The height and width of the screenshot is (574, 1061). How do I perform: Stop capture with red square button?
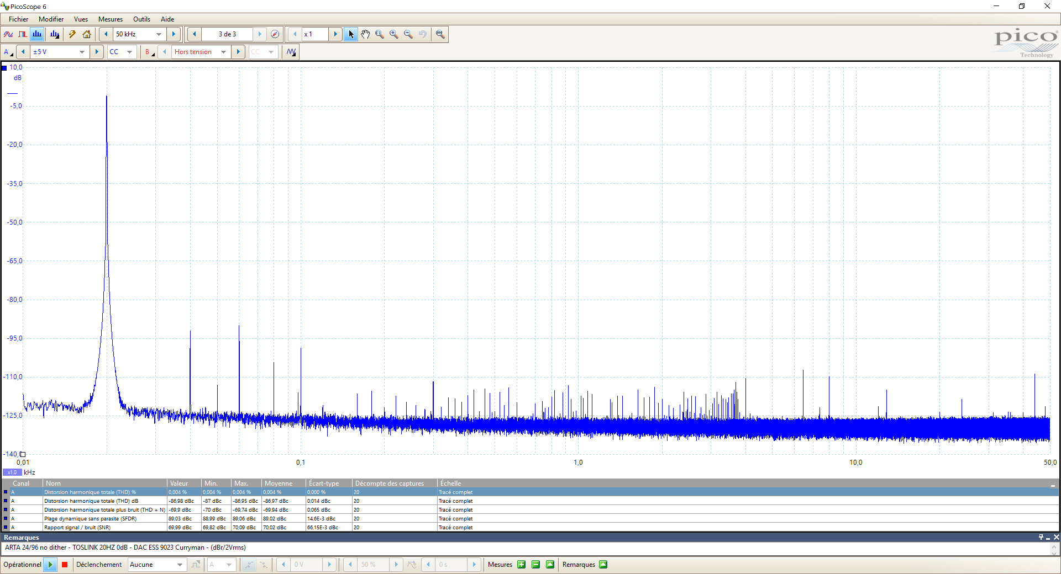click(x=65, y=565)
